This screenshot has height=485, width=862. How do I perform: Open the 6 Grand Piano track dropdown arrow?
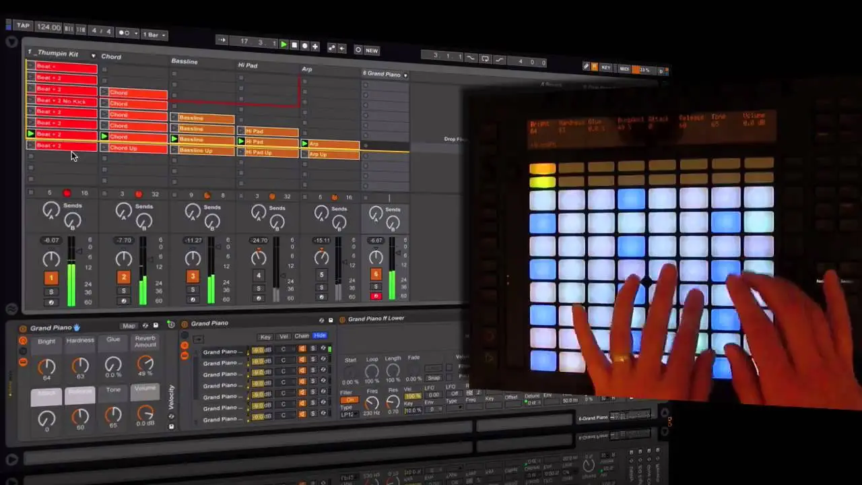405,75
